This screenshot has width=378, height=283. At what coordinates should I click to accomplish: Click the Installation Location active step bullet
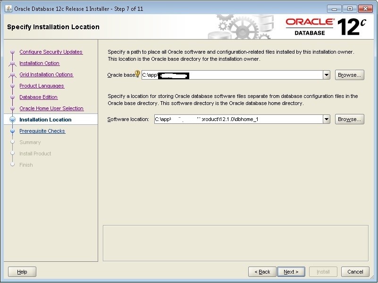pos(13,120)
